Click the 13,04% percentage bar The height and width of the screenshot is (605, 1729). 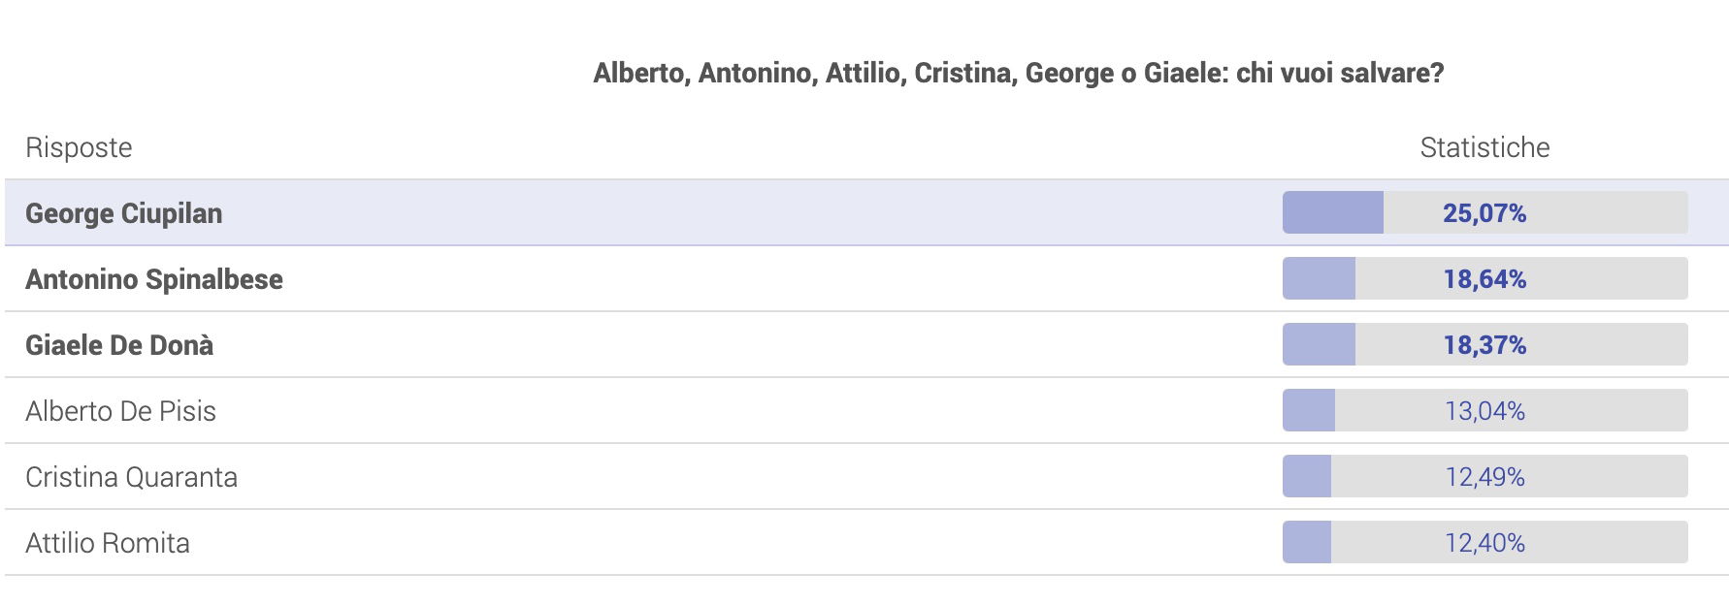tap(1485, 410)
